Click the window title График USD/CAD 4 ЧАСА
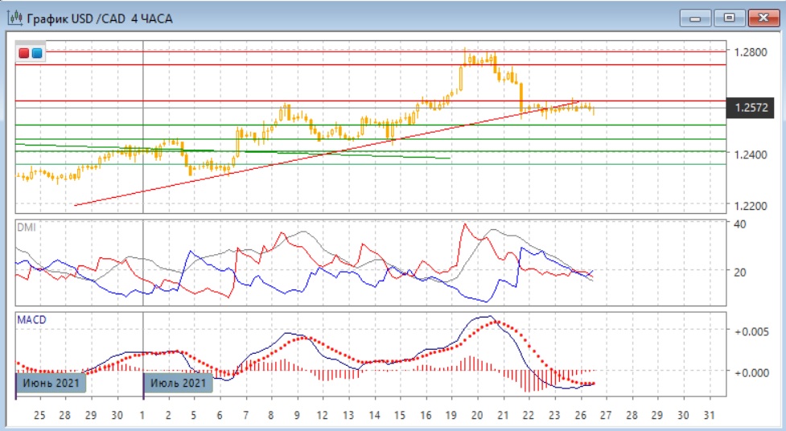This screenshot has width=786, height=431. 99,18
